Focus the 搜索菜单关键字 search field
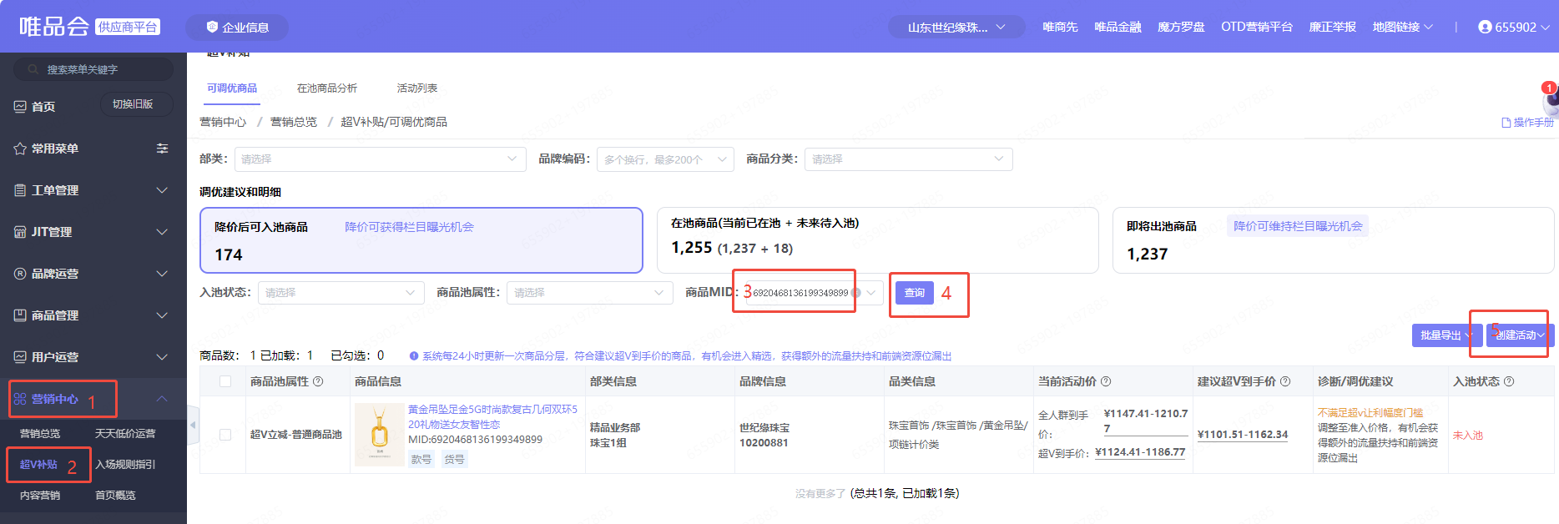The image size is (1559, 524). coord(92,69)
